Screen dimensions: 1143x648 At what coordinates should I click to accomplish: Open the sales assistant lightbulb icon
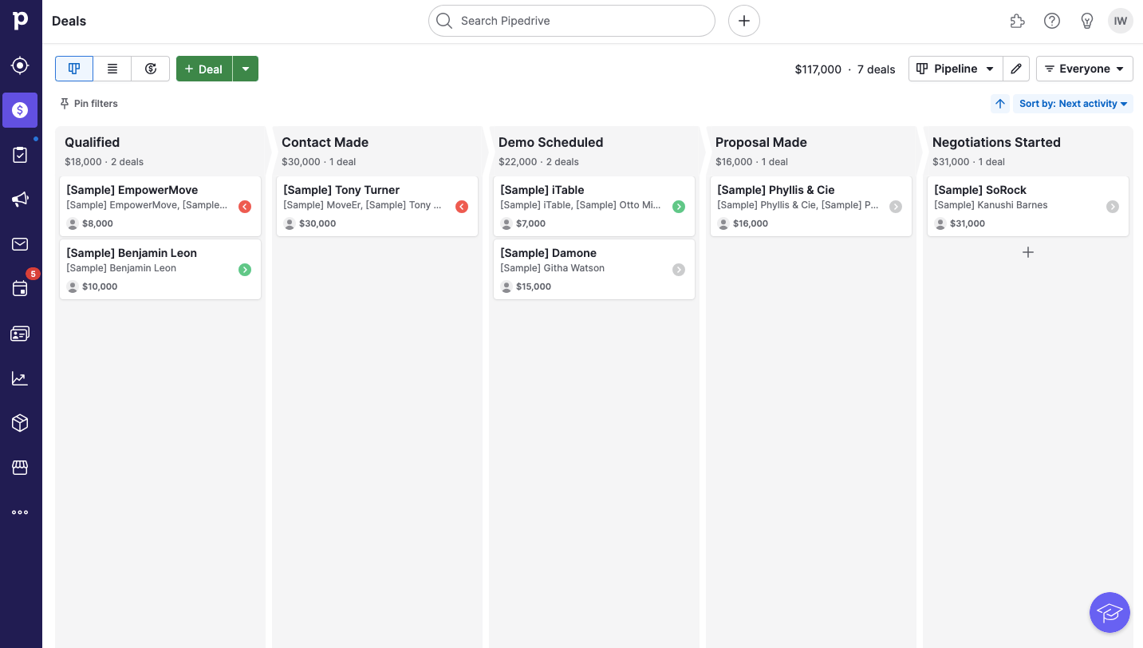click(1087, 21)
